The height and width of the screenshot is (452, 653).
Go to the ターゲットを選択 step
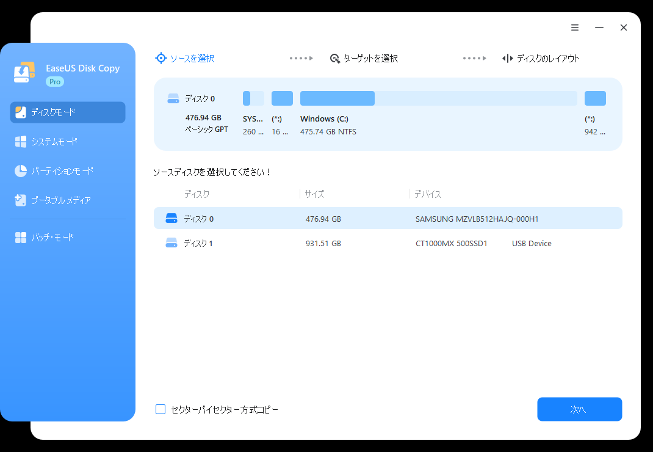point(364,59)
